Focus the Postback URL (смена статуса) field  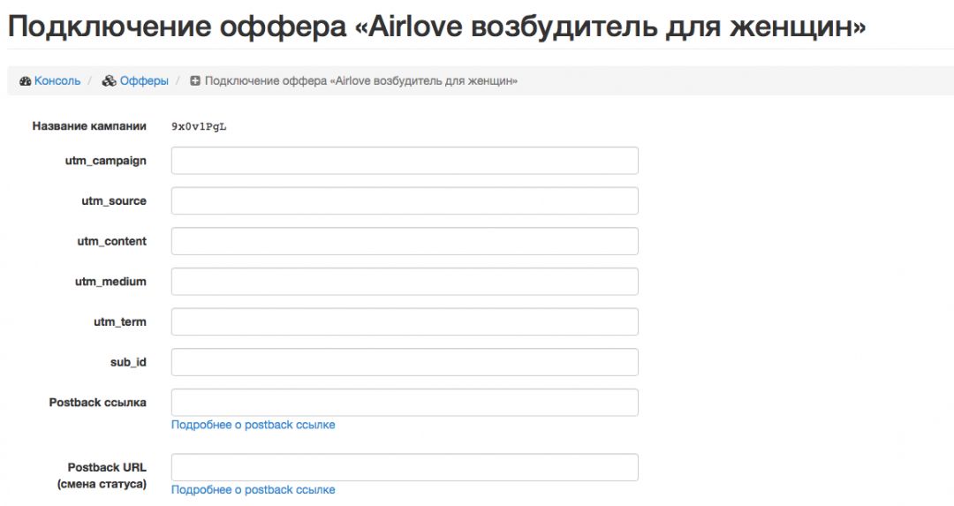click(x=405, y=467)
